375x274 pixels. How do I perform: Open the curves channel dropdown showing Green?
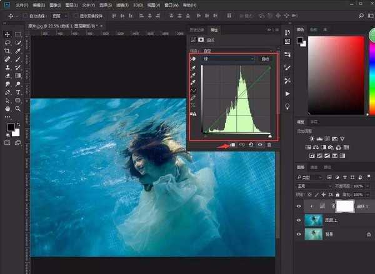click(227, 59)
